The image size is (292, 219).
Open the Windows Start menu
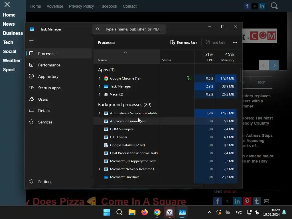click(107, 212)
